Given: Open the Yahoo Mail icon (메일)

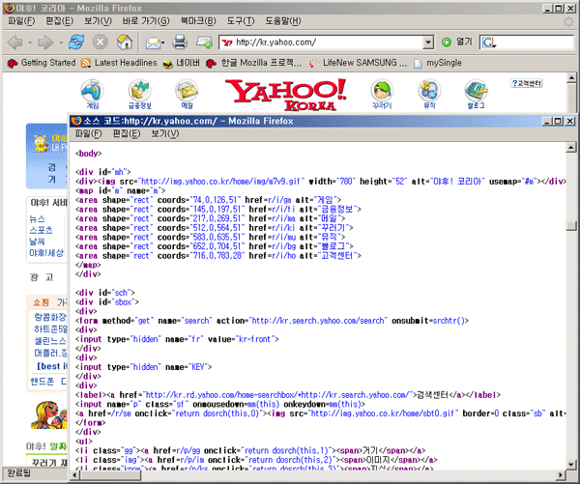Looking at the screenshot, I should coord(187,94).
